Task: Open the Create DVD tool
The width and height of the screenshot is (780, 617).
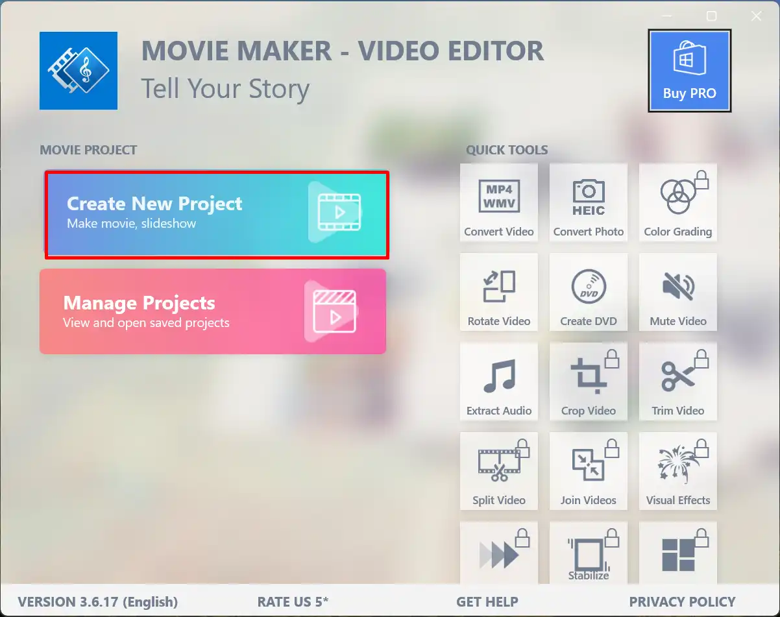Action: click(x=589, y=292)
